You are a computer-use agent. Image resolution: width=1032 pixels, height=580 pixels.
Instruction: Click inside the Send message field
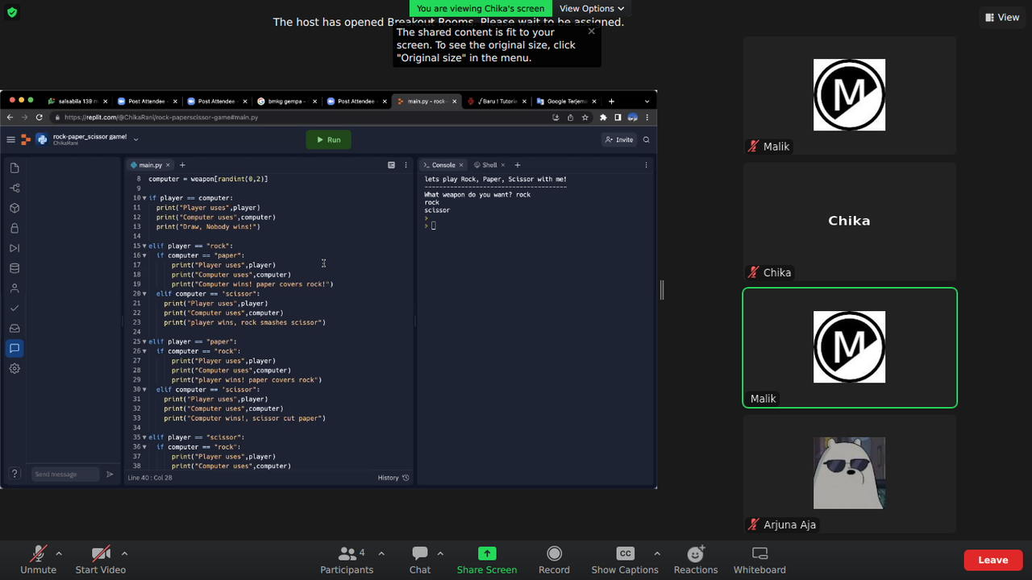coord(64,474)
